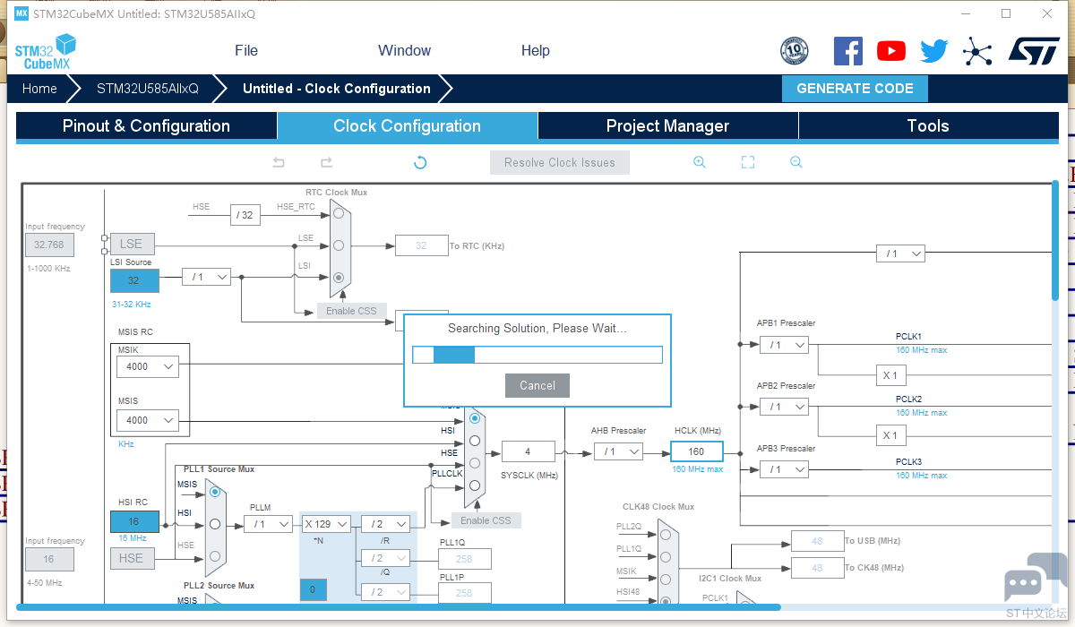1075x627 pixels.
Task: Click the redo arrow icon
Action: 327,162
